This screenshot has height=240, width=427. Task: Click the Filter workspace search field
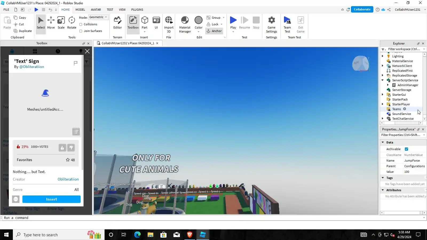click(404, 49)
